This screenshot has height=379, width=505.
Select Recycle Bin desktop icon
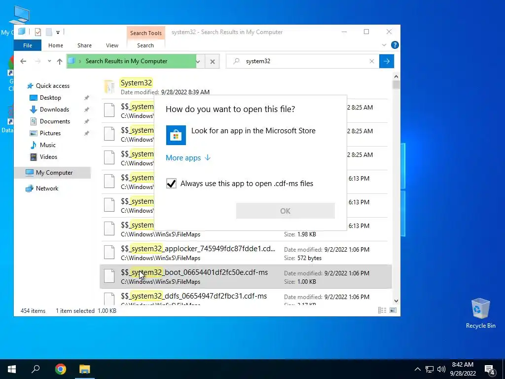coord(480,313)
